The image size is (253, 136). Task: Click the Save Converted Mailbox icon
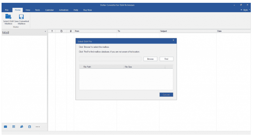[21, 17]
